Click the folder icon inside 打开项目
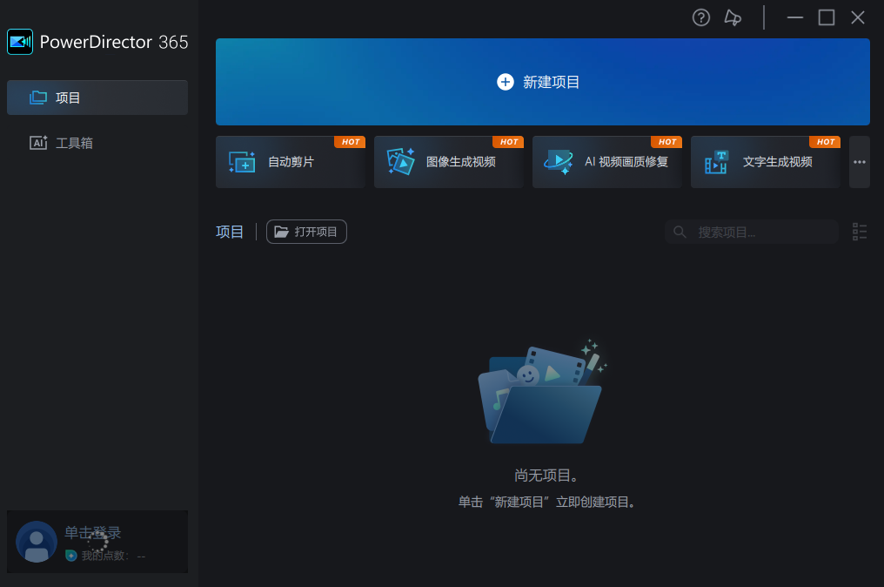Image resolution: width=884 pixels, height=587 pixels. (x=281, y=232)
